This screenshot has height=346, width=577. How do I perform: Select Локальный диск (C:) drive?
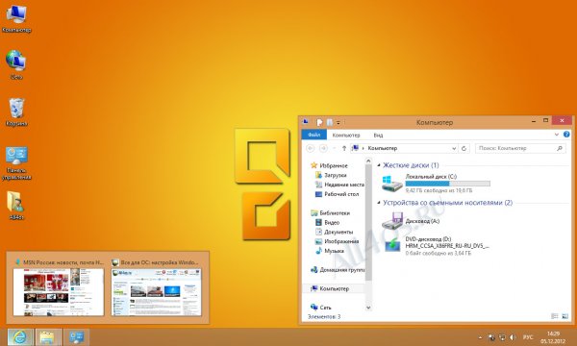(436, 184)
